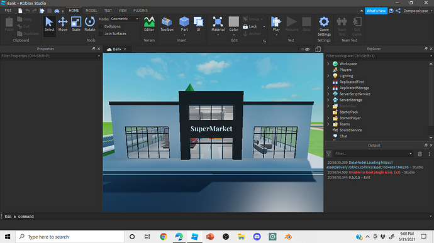The width and height of the screenshot is (434, 243).
Task: Enable the Collisions checkbox
Action: (x=101, y=26)
